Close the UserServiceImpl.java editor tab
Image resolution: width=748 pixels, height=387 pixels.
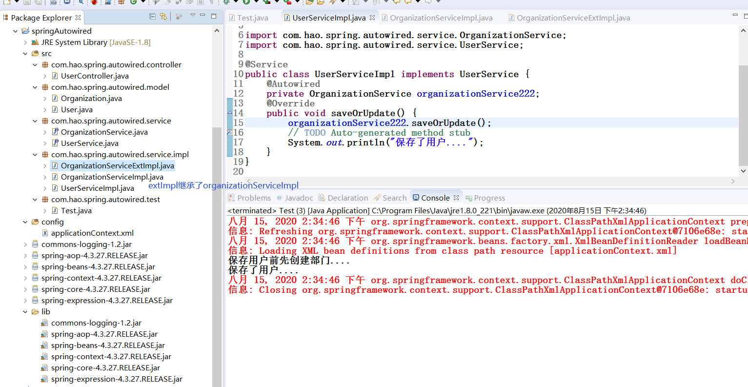pyautogui.click(x=372, y=18)
